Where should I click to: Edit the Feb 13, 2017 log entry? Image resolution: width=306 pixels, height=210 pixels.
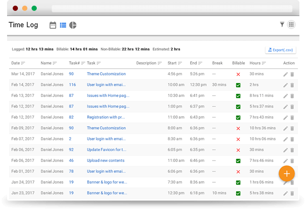285,96
